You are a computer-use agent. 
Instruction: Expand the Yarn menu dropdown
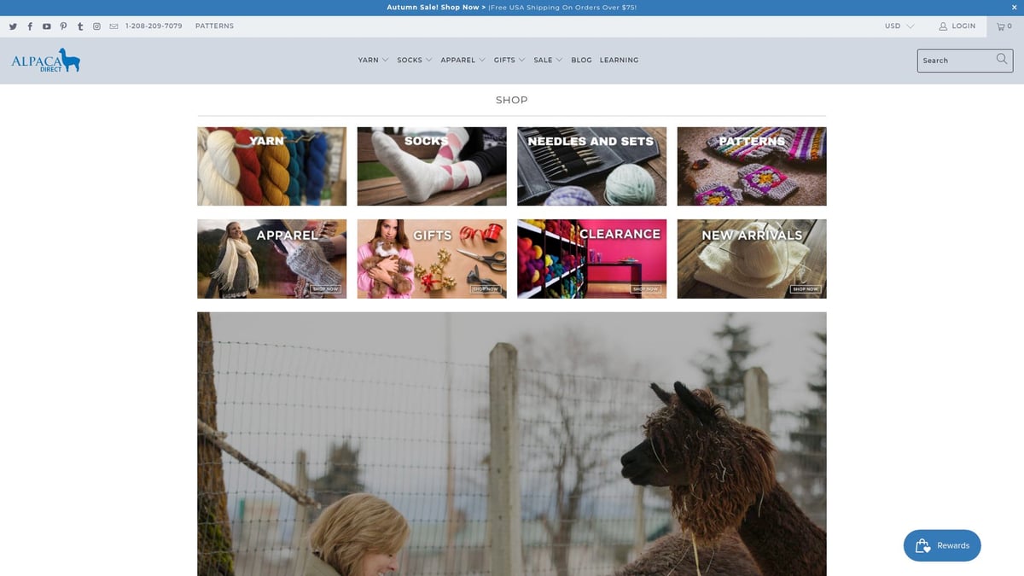373,61
